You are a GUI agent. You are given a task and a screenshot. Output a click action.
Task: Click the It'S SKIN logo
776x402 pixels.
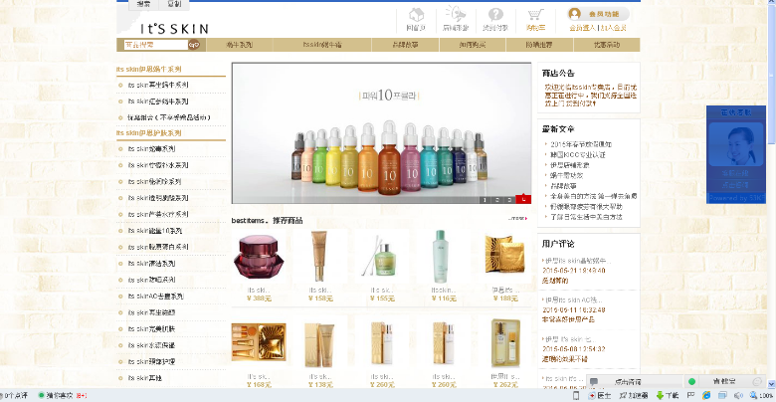pyautogui.click(x=174, y=28)
